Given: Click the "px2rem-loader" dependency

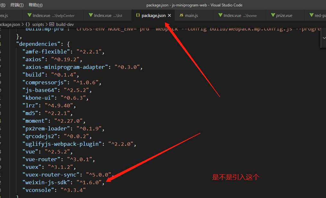Looking at the screenshot, I should tap(64, 128).
